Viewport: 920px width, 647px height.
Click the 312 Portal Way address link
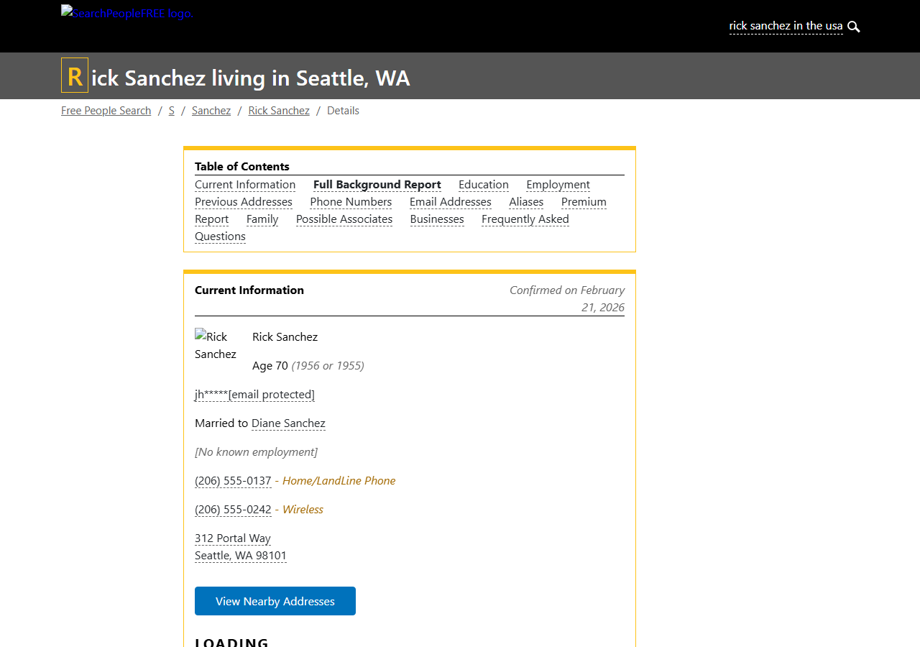pyautogui.click(x=232, y=538)
